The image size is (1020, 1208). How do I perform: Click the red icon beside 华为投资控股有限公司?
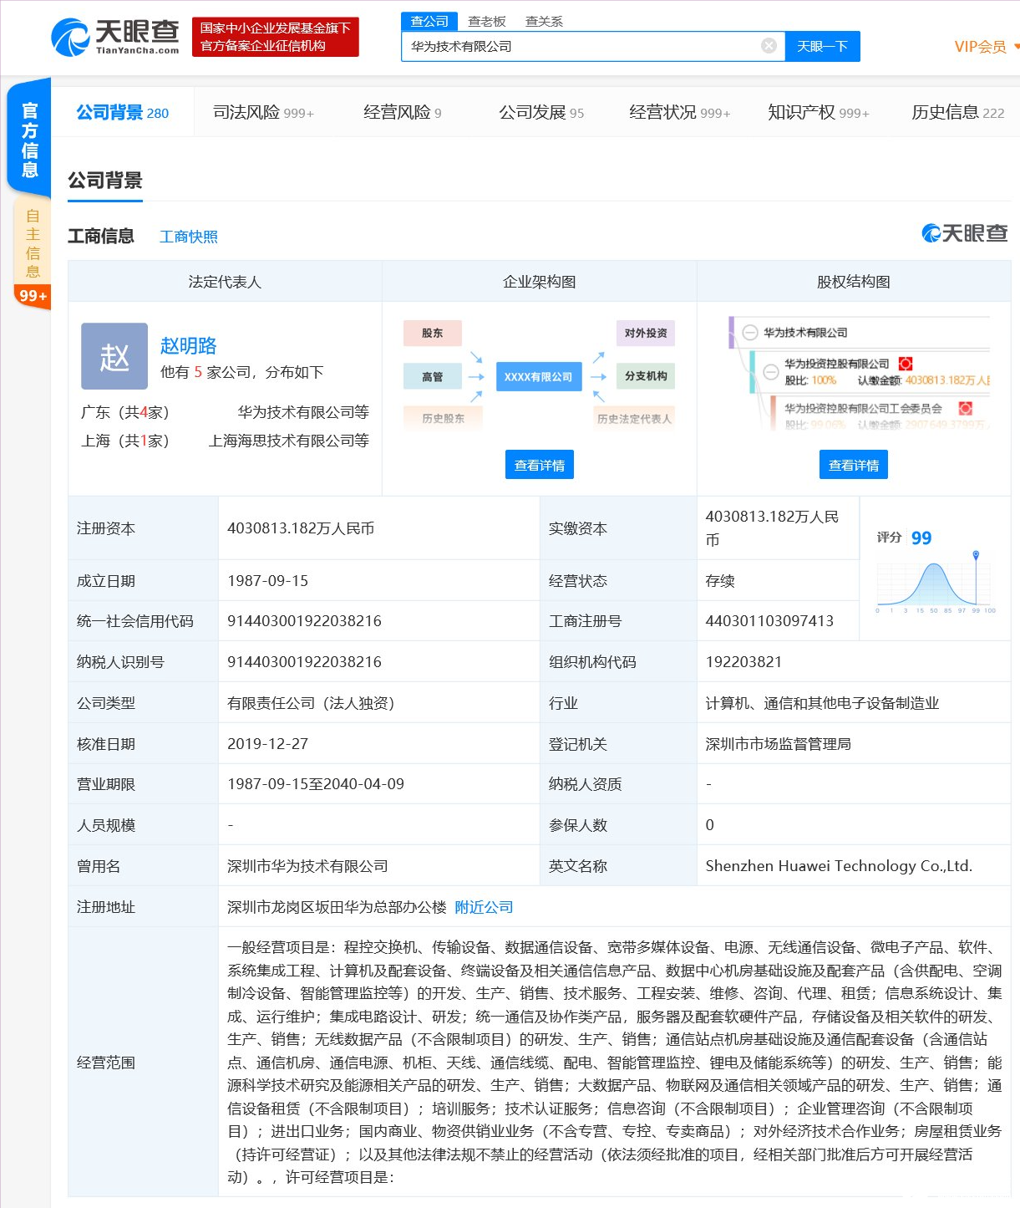pyautogui.click(x=906, y=364)
